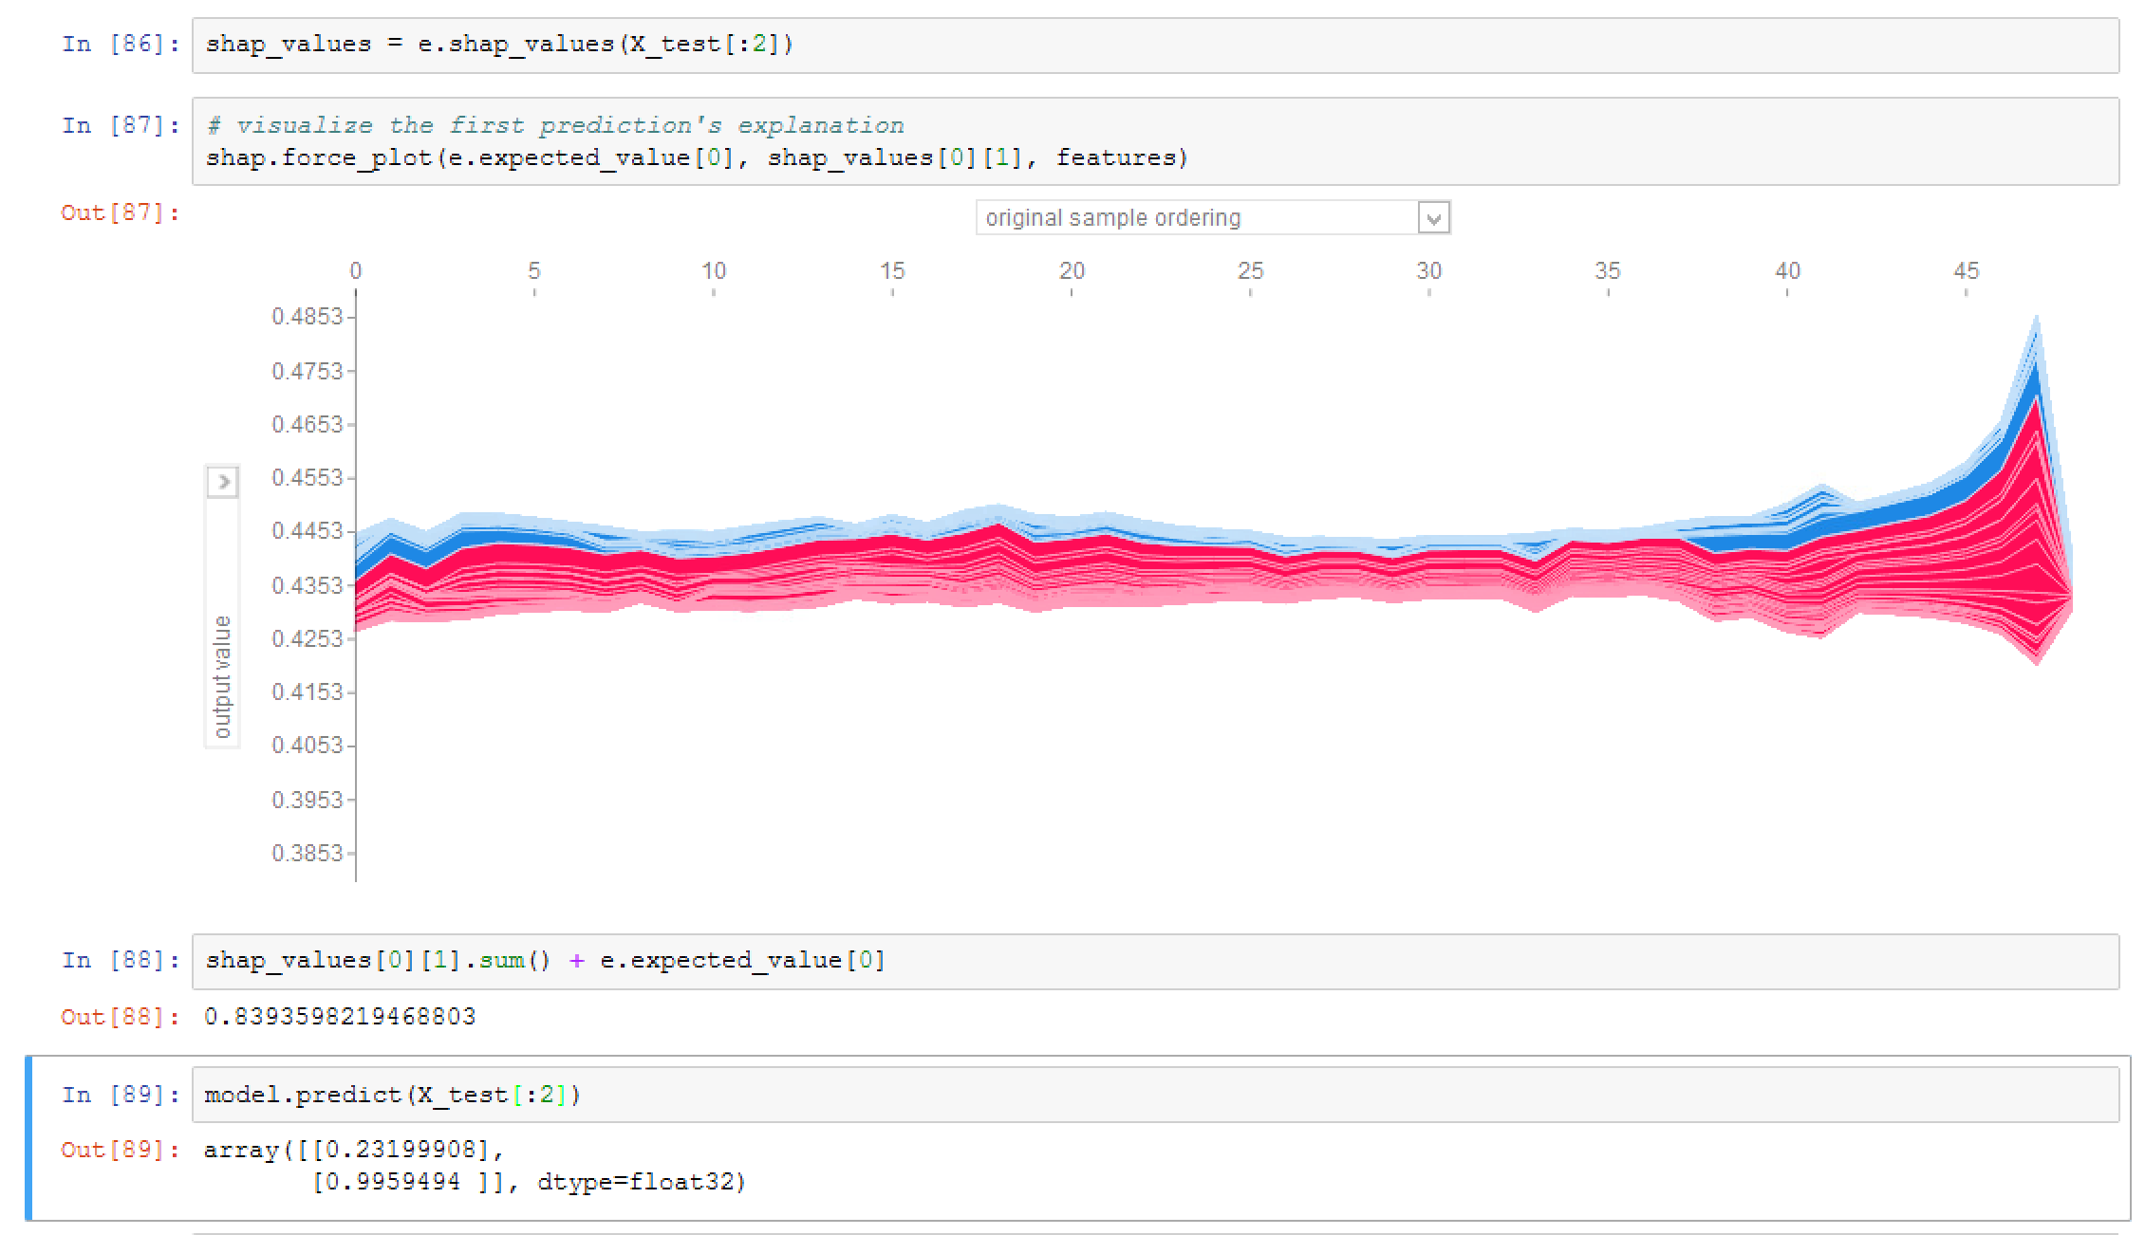The width and height of the screenshot is (2145, 1235).
Task: Focus the model.predict code cell In [89]
Action: coord(1155,1095)
